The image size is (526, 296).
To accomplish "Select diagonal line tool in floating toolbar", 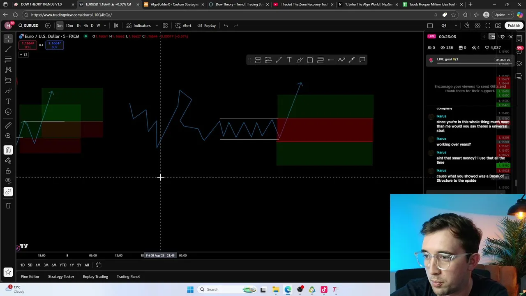I will tap(279, 60).
